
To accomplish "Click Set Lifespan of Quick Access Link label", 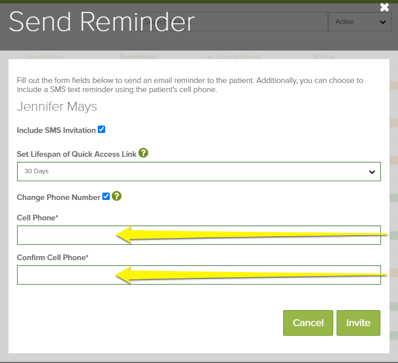I will pos(76,154).
